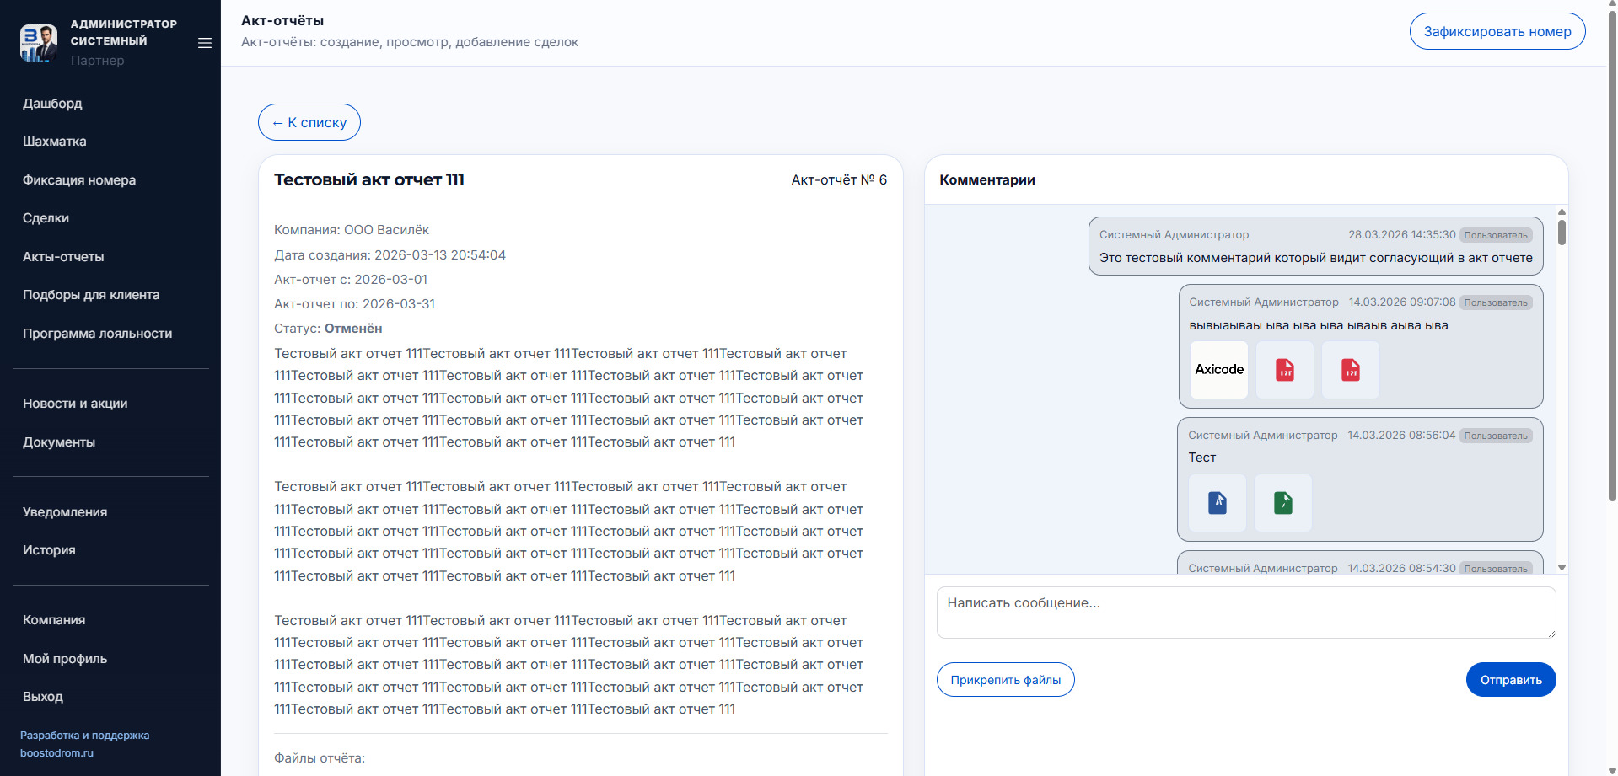Open Программа лояльности menu item
The width and height of the screenshot is (1618, 776).
97,334
